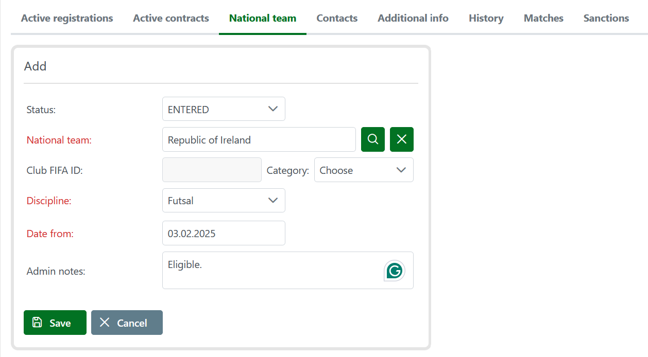
Task: Switch to the Matches tab
Action: pos(543,19)
